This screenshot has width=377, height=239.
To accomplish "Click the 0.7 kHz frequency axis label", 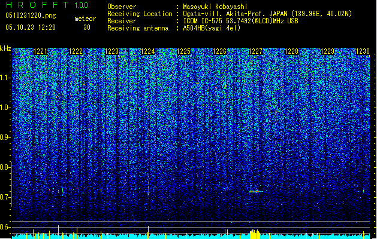I will coord(5,197).
